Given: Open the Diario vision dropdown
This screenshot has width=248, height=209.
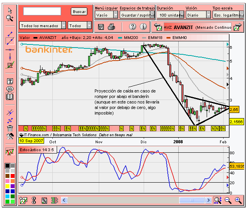Looking at the screenshot, I should pos(198,15).
